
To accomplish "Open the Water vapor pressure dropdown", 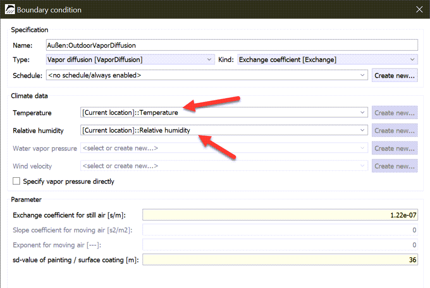I will pyautogui.click(x=224, y=148).
